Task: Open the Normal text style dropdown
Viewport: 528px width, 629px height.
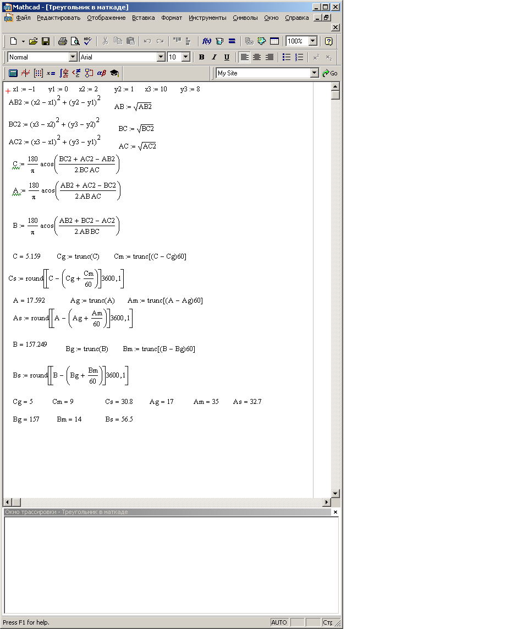Action: [73, 57]
